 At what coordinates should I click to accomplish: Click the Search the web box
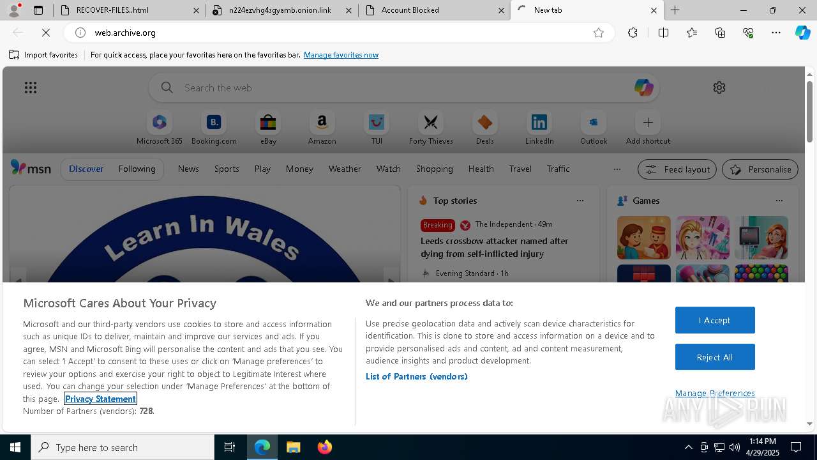click(x=404, y=88)
